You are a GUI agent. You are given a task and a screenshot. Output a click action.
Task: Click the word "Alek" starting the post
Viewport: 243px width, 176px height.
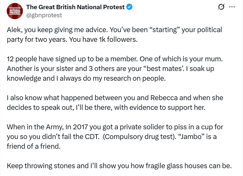[13, 30]
